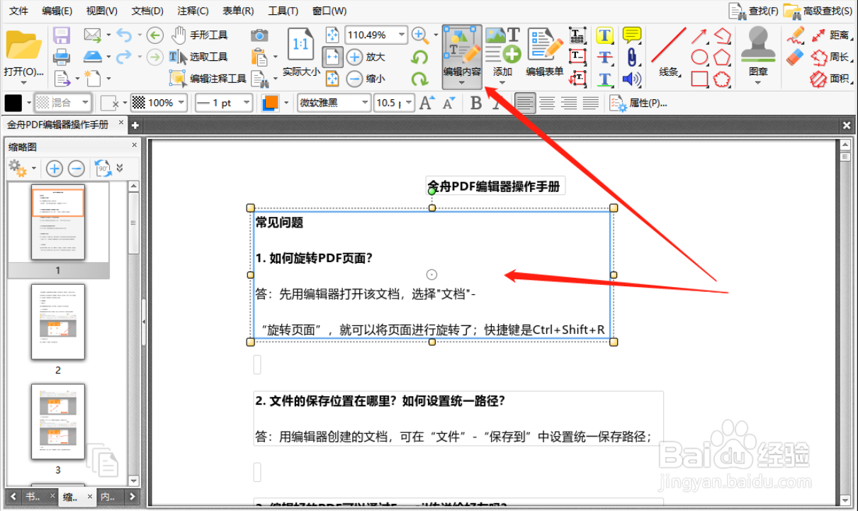The image size is (858, 511).
Task: Open the opacity 100% dropdown
Action: point(181,103)
